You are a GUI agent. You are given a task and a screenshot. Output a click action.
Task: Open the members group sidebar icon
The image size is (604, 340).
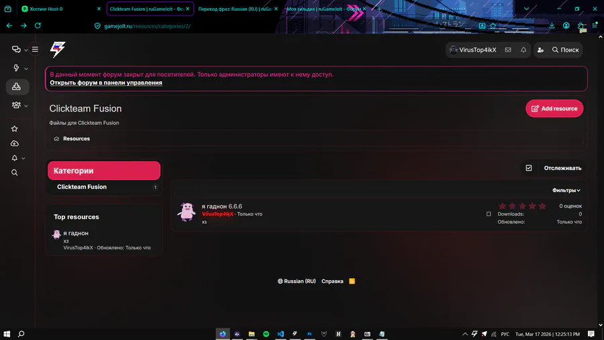click(x=16, y=105)
